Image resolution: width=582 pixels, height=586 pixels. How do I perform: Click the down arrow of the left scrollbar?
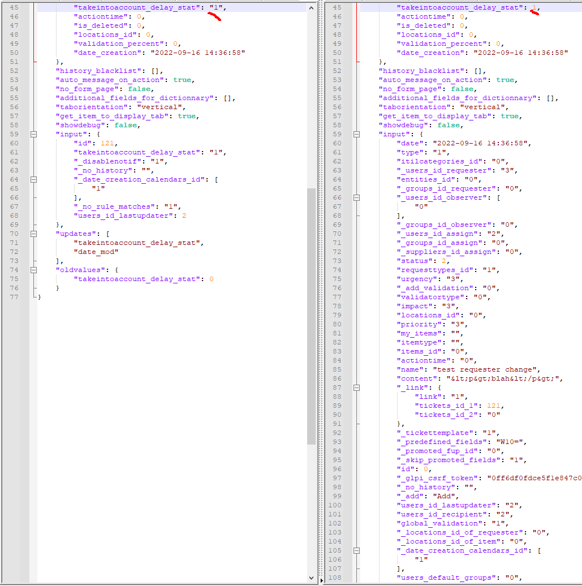[312, 578]
